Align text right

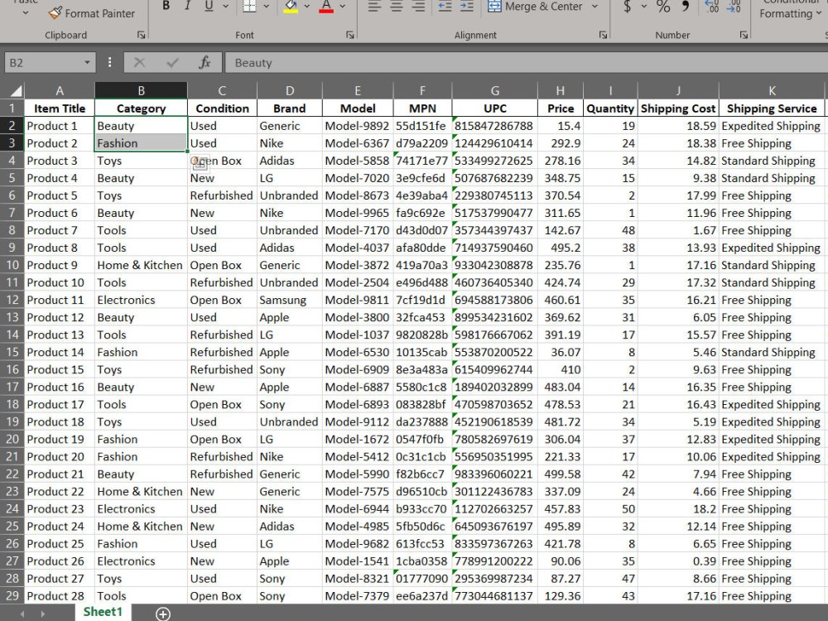(x=418, y=7)
